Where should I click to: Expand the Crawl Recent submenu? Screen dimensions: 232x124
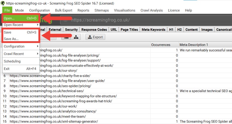tap(21, 54)
